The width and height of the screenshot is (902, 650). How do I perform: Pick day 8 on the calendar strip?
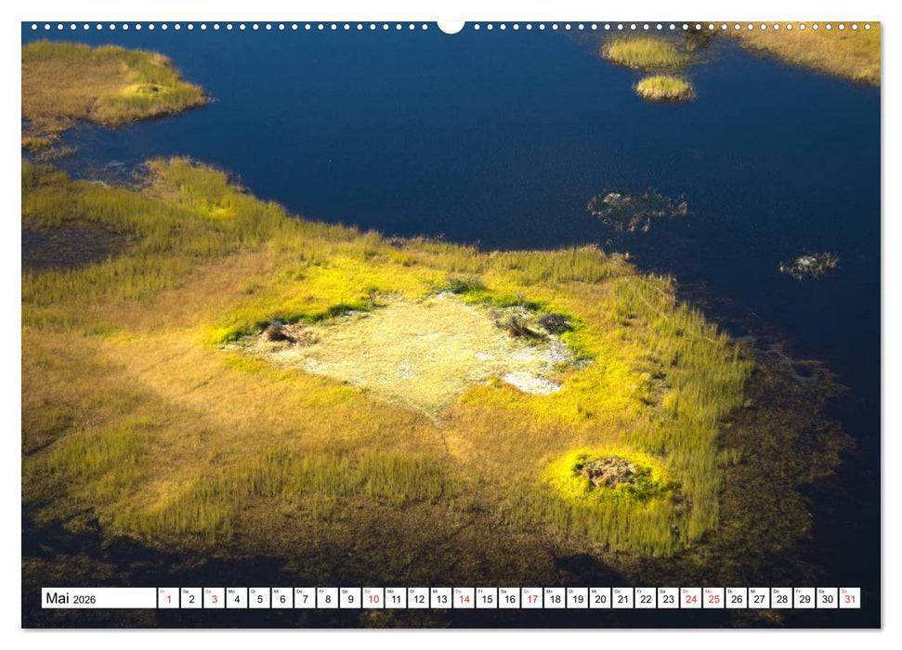(x=327, y=599)
